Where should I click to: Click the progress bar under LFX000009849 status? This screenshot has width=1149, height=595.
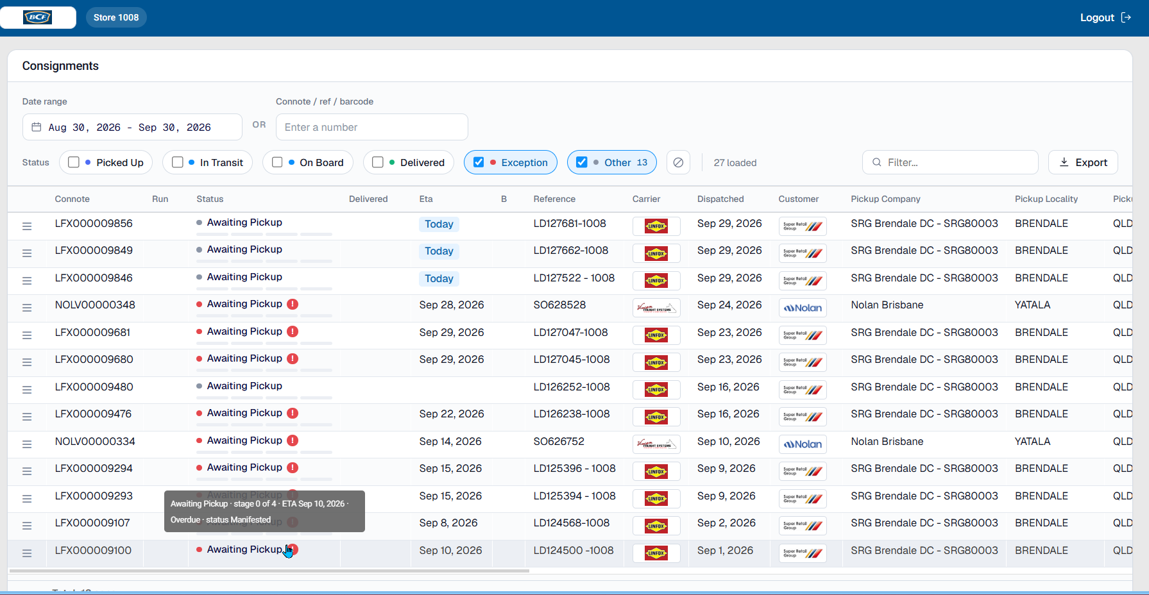click(x=264, y=262)
